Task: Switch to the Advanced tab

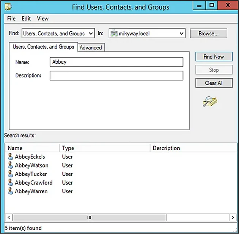Action: click(91, 47)
